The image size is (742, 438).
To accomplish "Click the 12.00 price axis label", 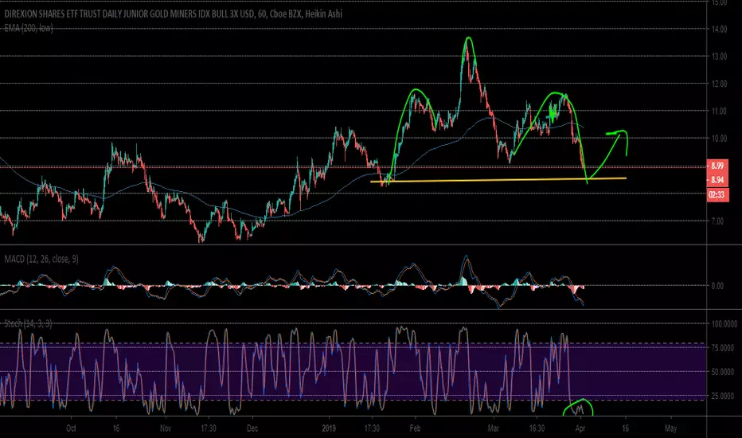I will pyautogui.click(x=720, y=84).
